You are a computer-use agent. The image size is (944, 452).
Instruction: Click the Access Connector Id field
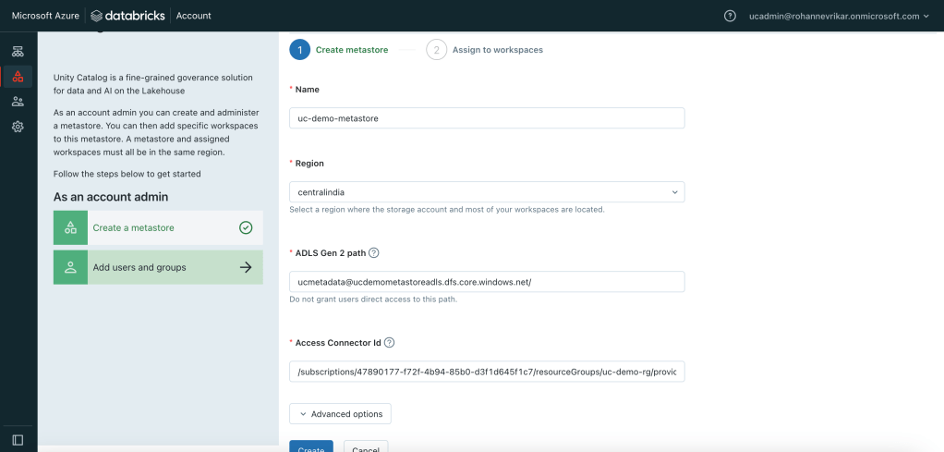click(x=487, y=372)
